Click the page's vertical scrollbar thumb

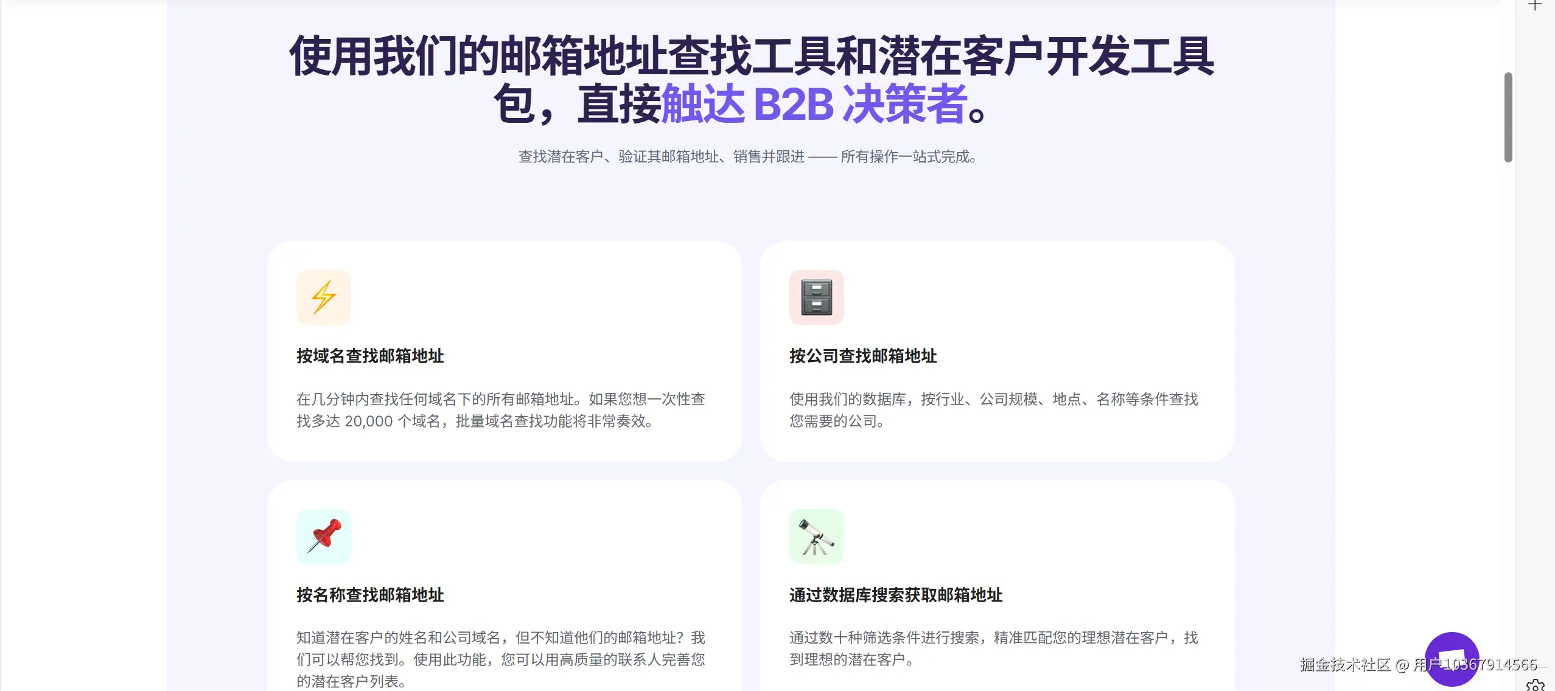[x=1508, y=117]
